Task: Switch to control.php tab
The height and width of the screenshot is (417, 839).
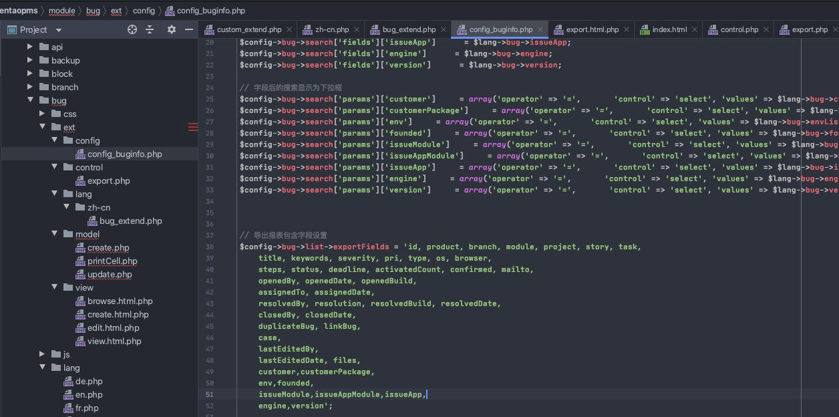Action: (x=739, y=29)
